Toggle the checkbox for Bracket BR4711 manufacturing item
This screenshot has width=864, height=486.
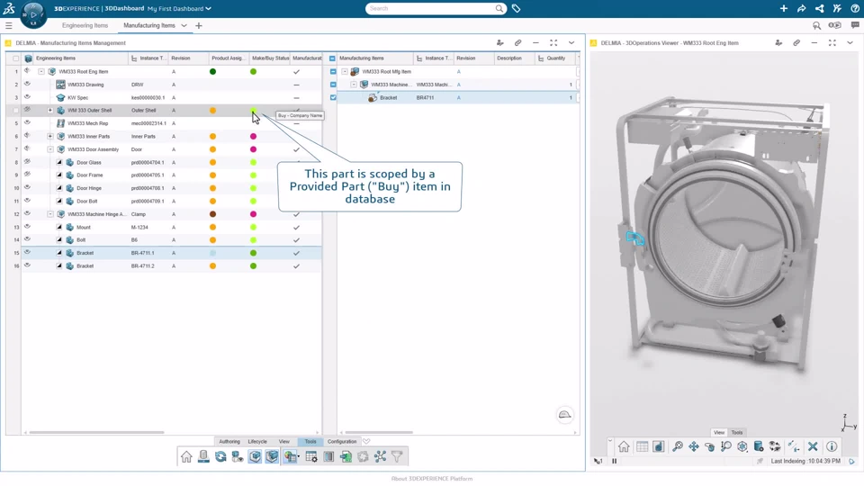coord(333,97)
